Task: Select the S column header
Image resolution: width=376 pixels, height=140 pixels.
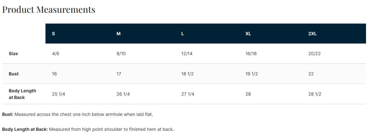Action: pos(54,34)
